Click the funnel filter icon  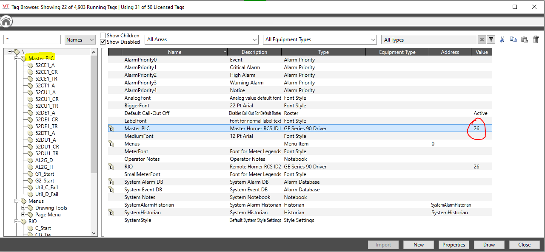point(491,39)
